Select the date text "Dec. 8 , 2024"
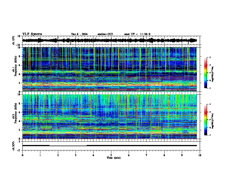 pyautogui.click(x=79, y=34)
